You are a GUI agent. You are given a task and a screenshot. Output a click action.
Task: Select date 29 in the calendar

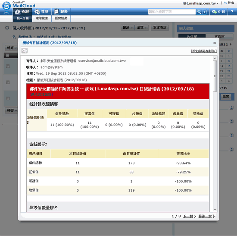tap(229, 76)
